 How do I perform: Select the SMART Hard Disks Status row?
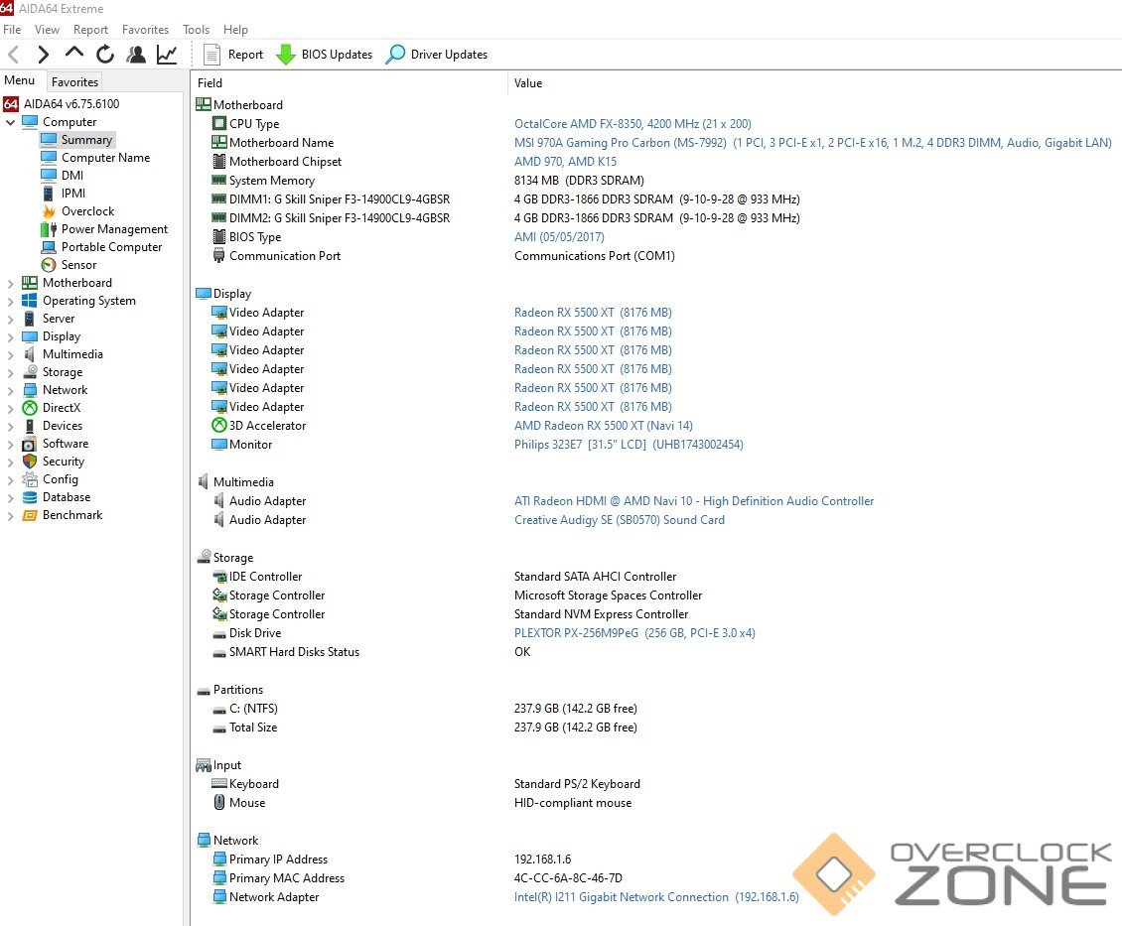tap(655, 651)
